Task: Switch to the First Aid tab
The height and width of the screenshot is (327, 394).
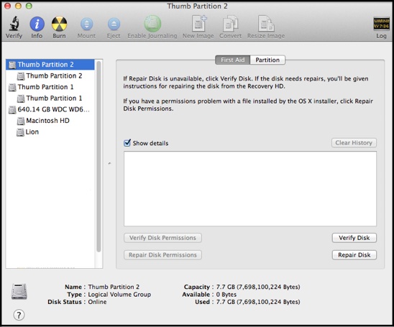Action: coord(233,60)
